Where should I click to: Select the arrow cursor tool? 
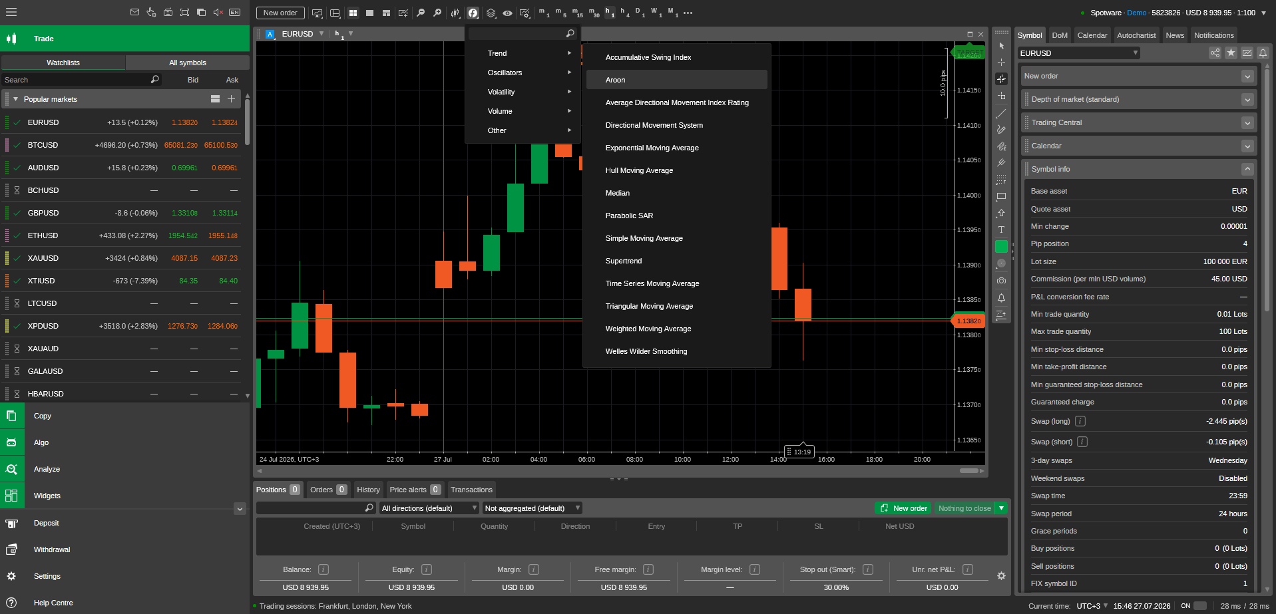1001,46
